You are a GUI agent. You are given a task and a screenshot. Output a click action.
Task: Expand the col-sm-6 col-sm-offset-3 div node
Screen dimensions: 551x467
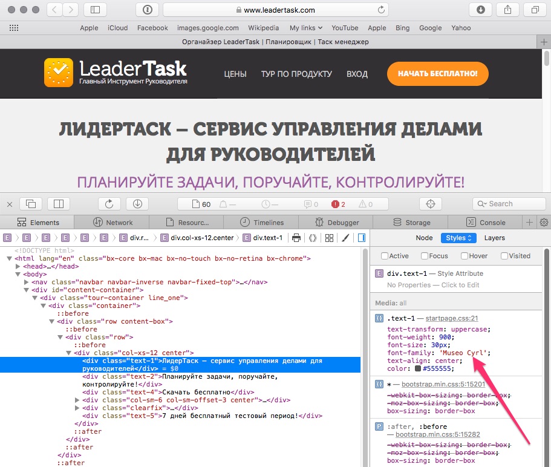point(77,400)
